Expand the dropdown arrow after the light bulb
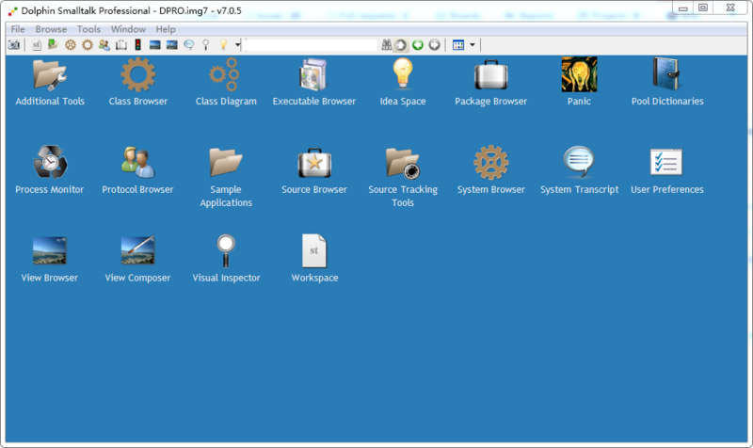The image size is (753, 448). [x=237, y=45]
